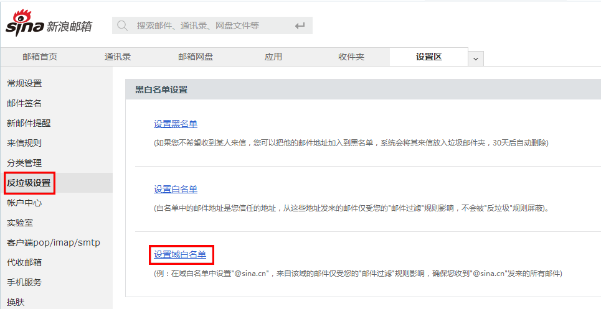Click the 设置白名单 link
The image size is (601, 309).
coord(176,189)
